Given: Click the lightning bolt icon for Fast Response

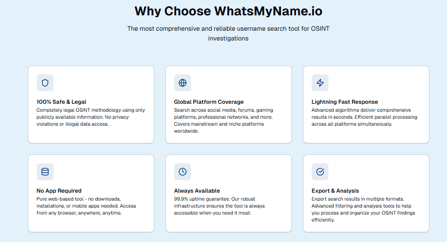Looking at the screenshot, I should [320, 83].
